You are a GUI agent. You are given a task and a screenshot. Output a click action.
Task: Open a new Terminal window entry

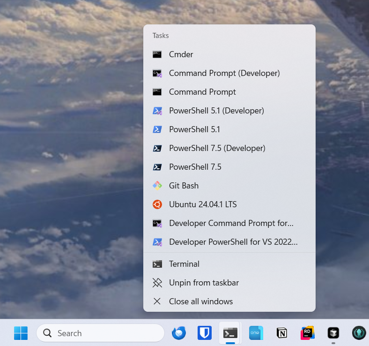[229, 264]
